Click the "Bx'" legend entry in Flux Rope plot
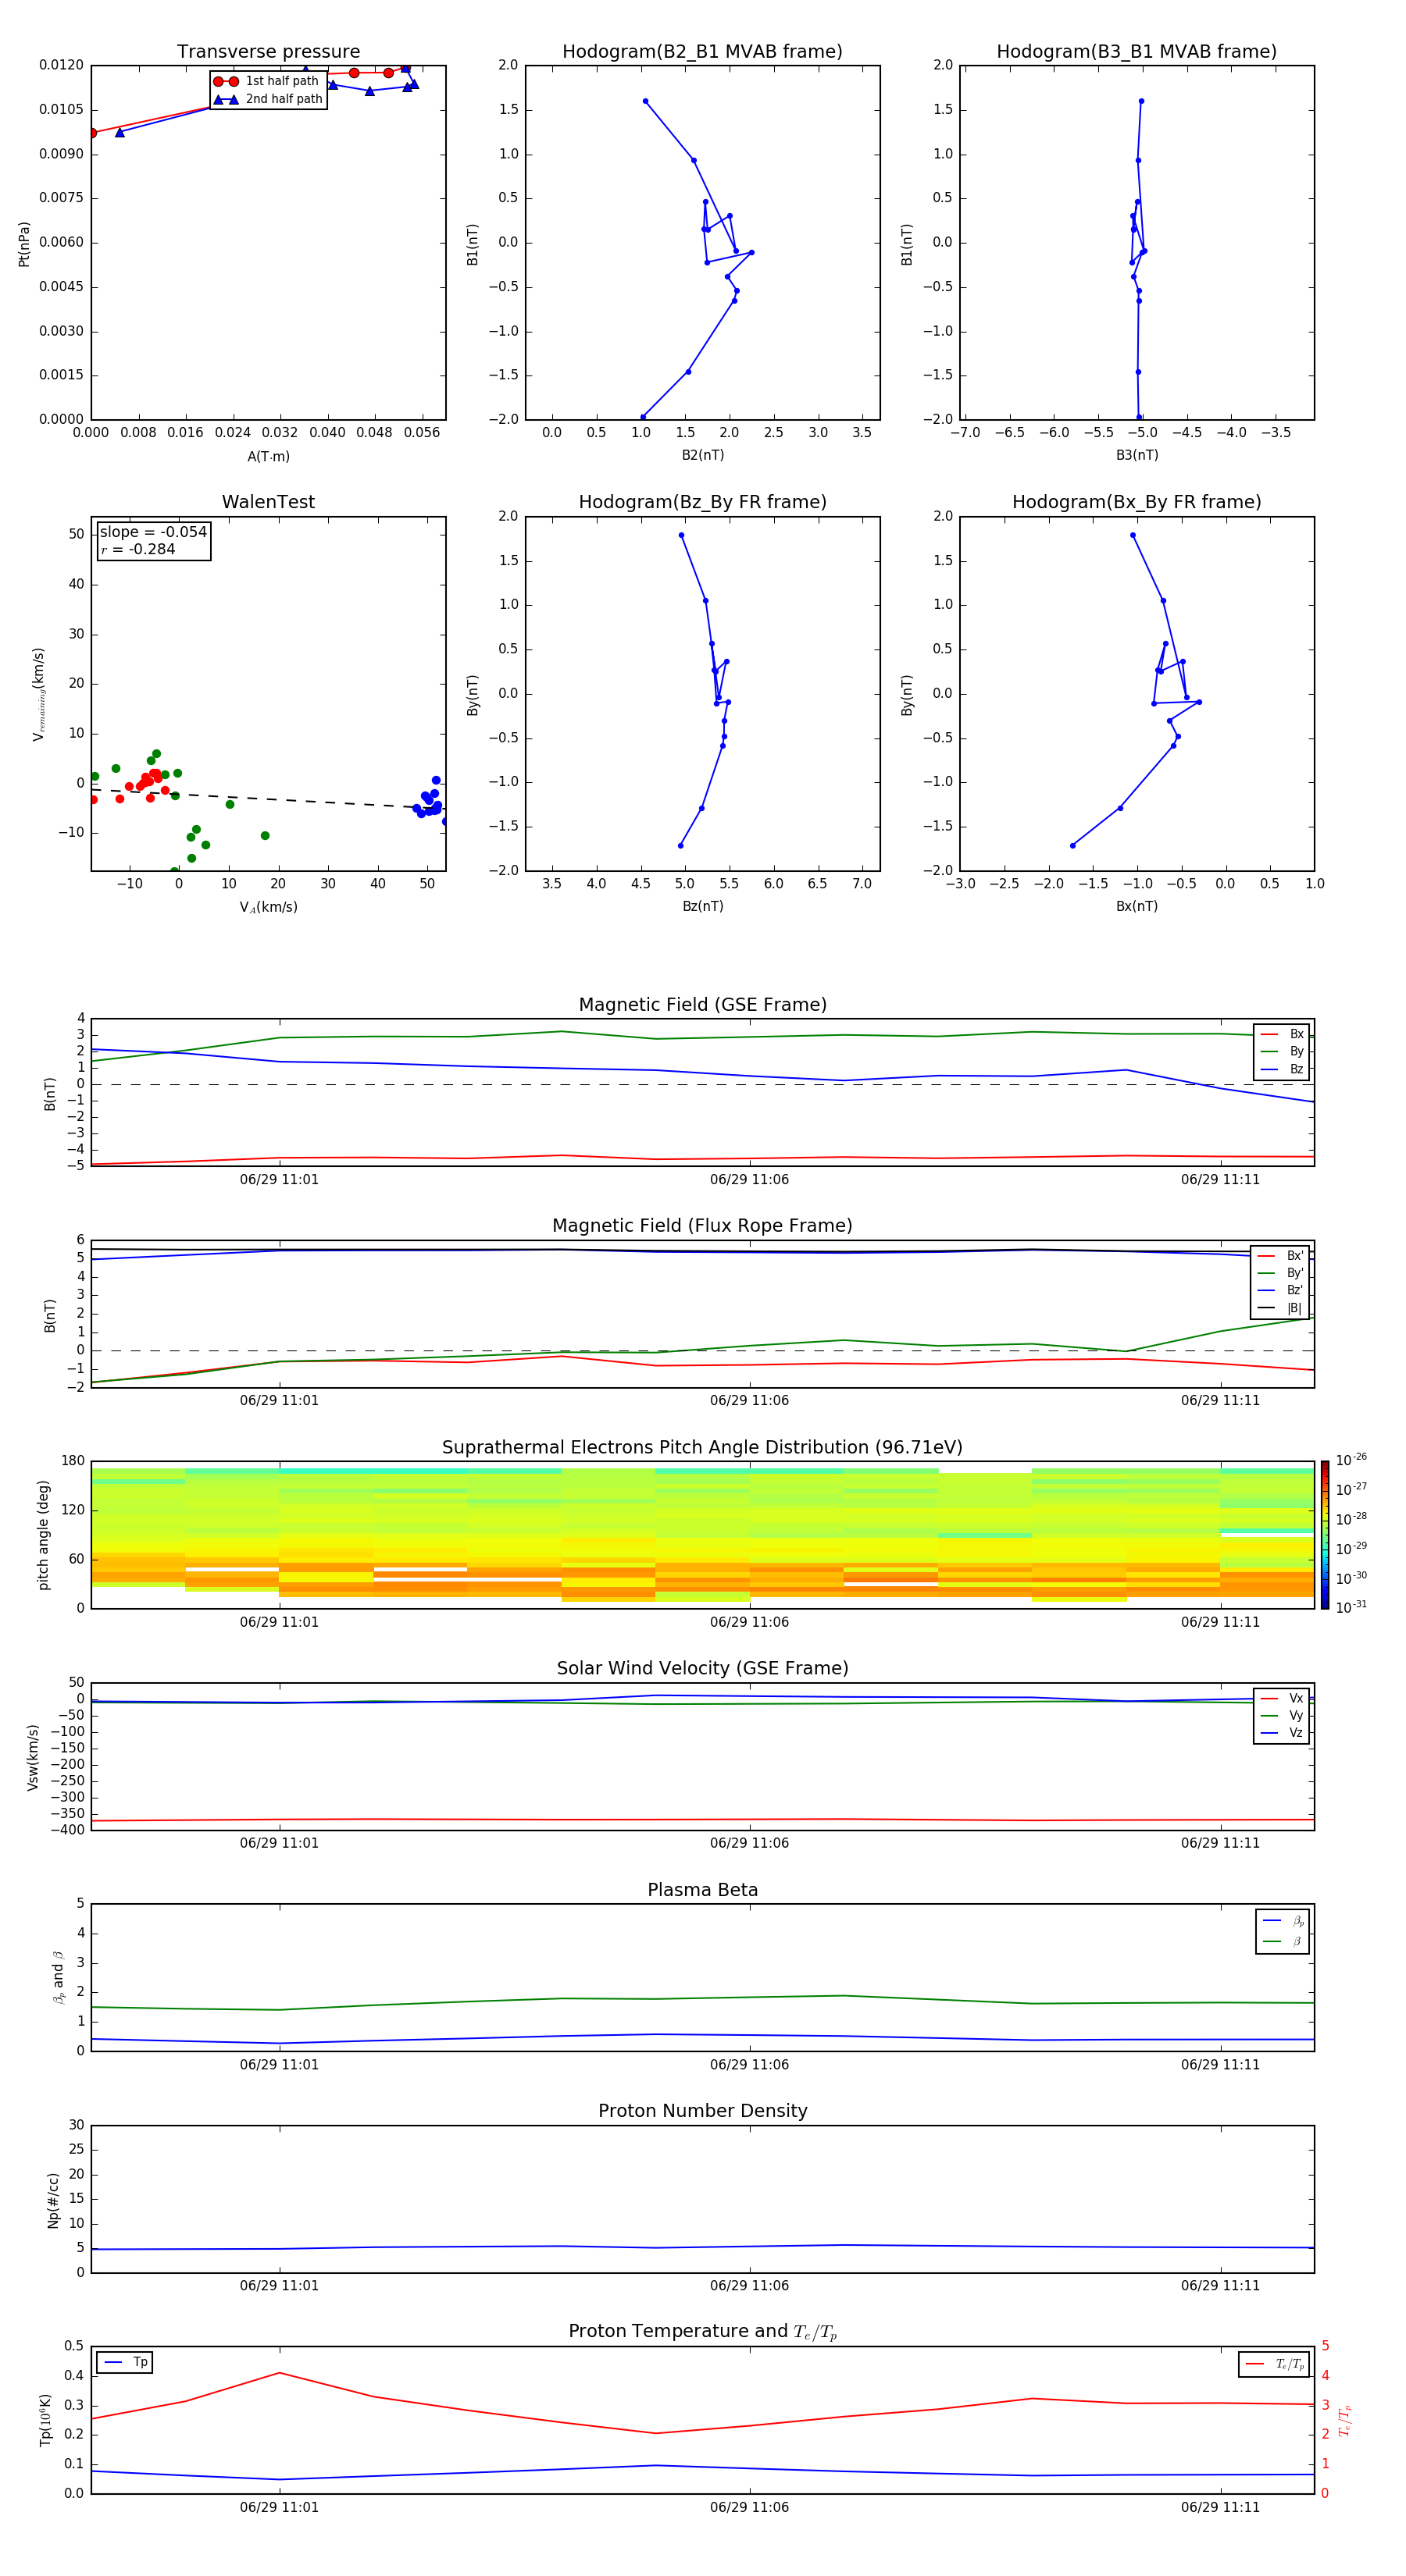Screen dimensions: 1406x2576 click(1282, 1256)
